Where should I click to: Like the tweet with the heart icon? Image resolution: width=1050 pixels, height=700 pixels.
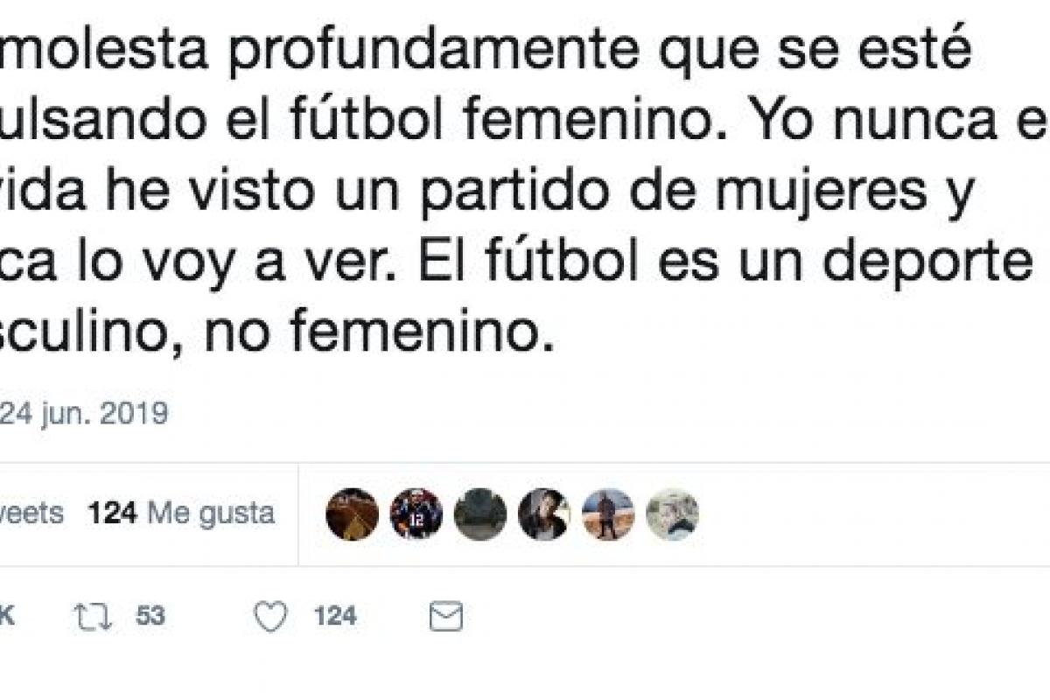[270, 617]
